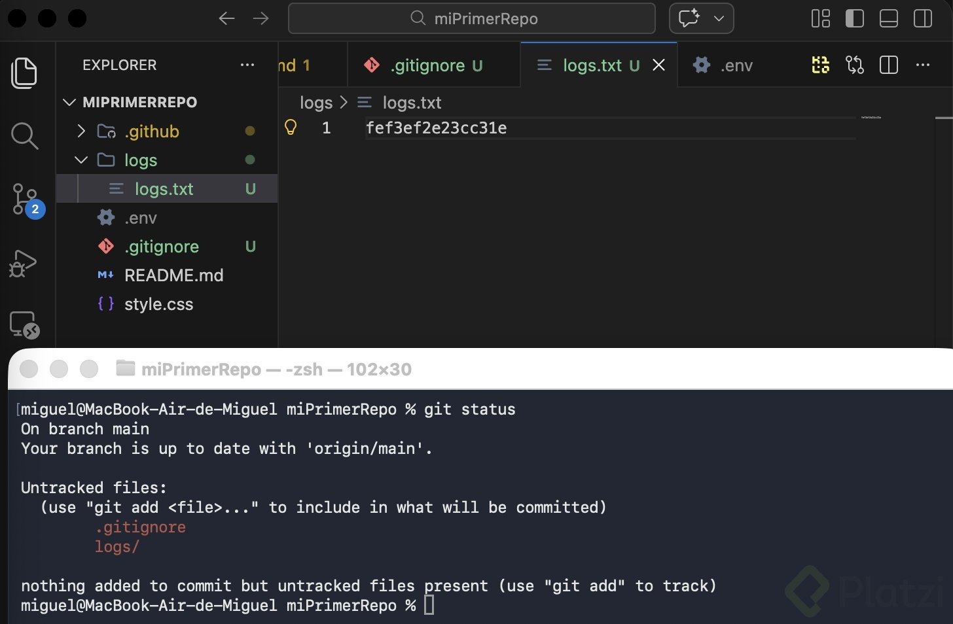Viewport: 953px width, 624px height.
Task: Open changes compare icon in editor toolbar
Action: pyautogui.click(x=855, y=65)
